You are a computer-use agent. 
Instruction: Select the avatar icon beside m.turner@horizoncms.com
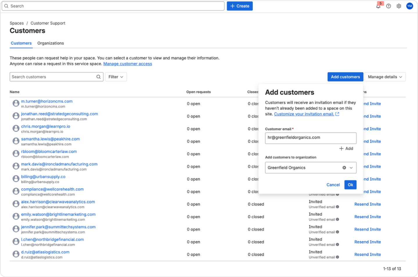pos(16,103)
